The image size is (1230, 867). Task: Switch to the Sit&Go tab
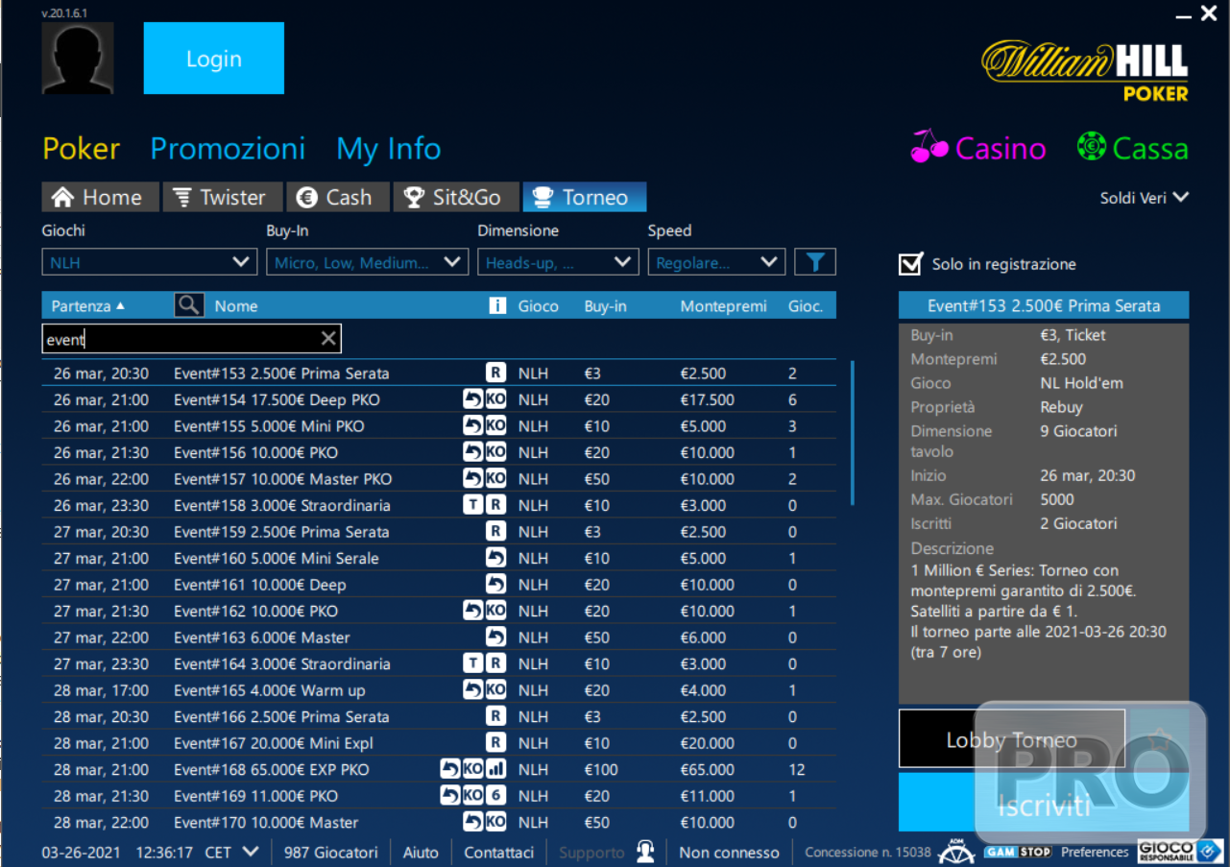point(455,198)
